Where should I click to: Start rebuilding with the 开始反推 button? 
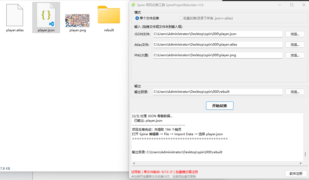(220, 106)
